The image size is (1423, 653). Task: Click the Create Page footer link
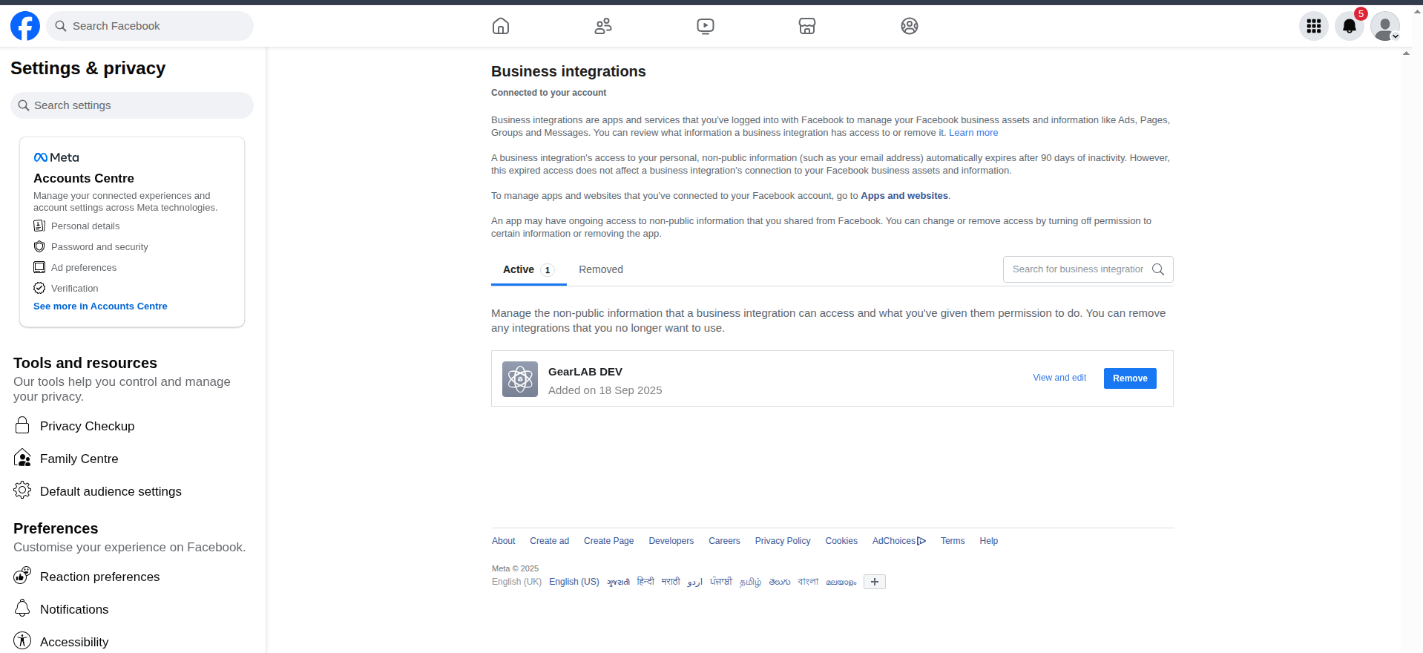[609, 541]
